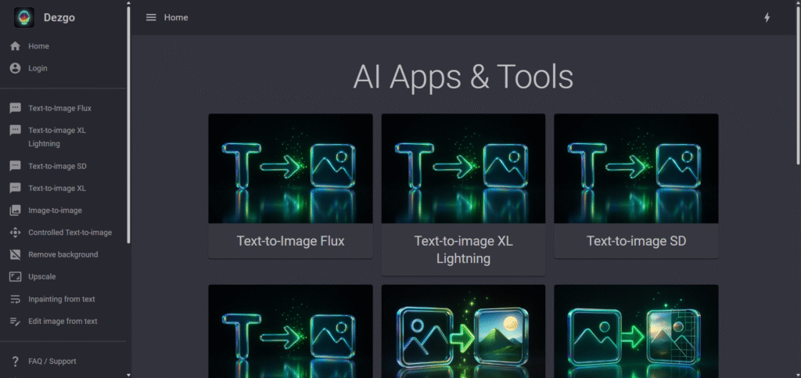801x378 pixels.
Task: Click the sidebar vertical scrollbar thumb
Action: (128, 125)
